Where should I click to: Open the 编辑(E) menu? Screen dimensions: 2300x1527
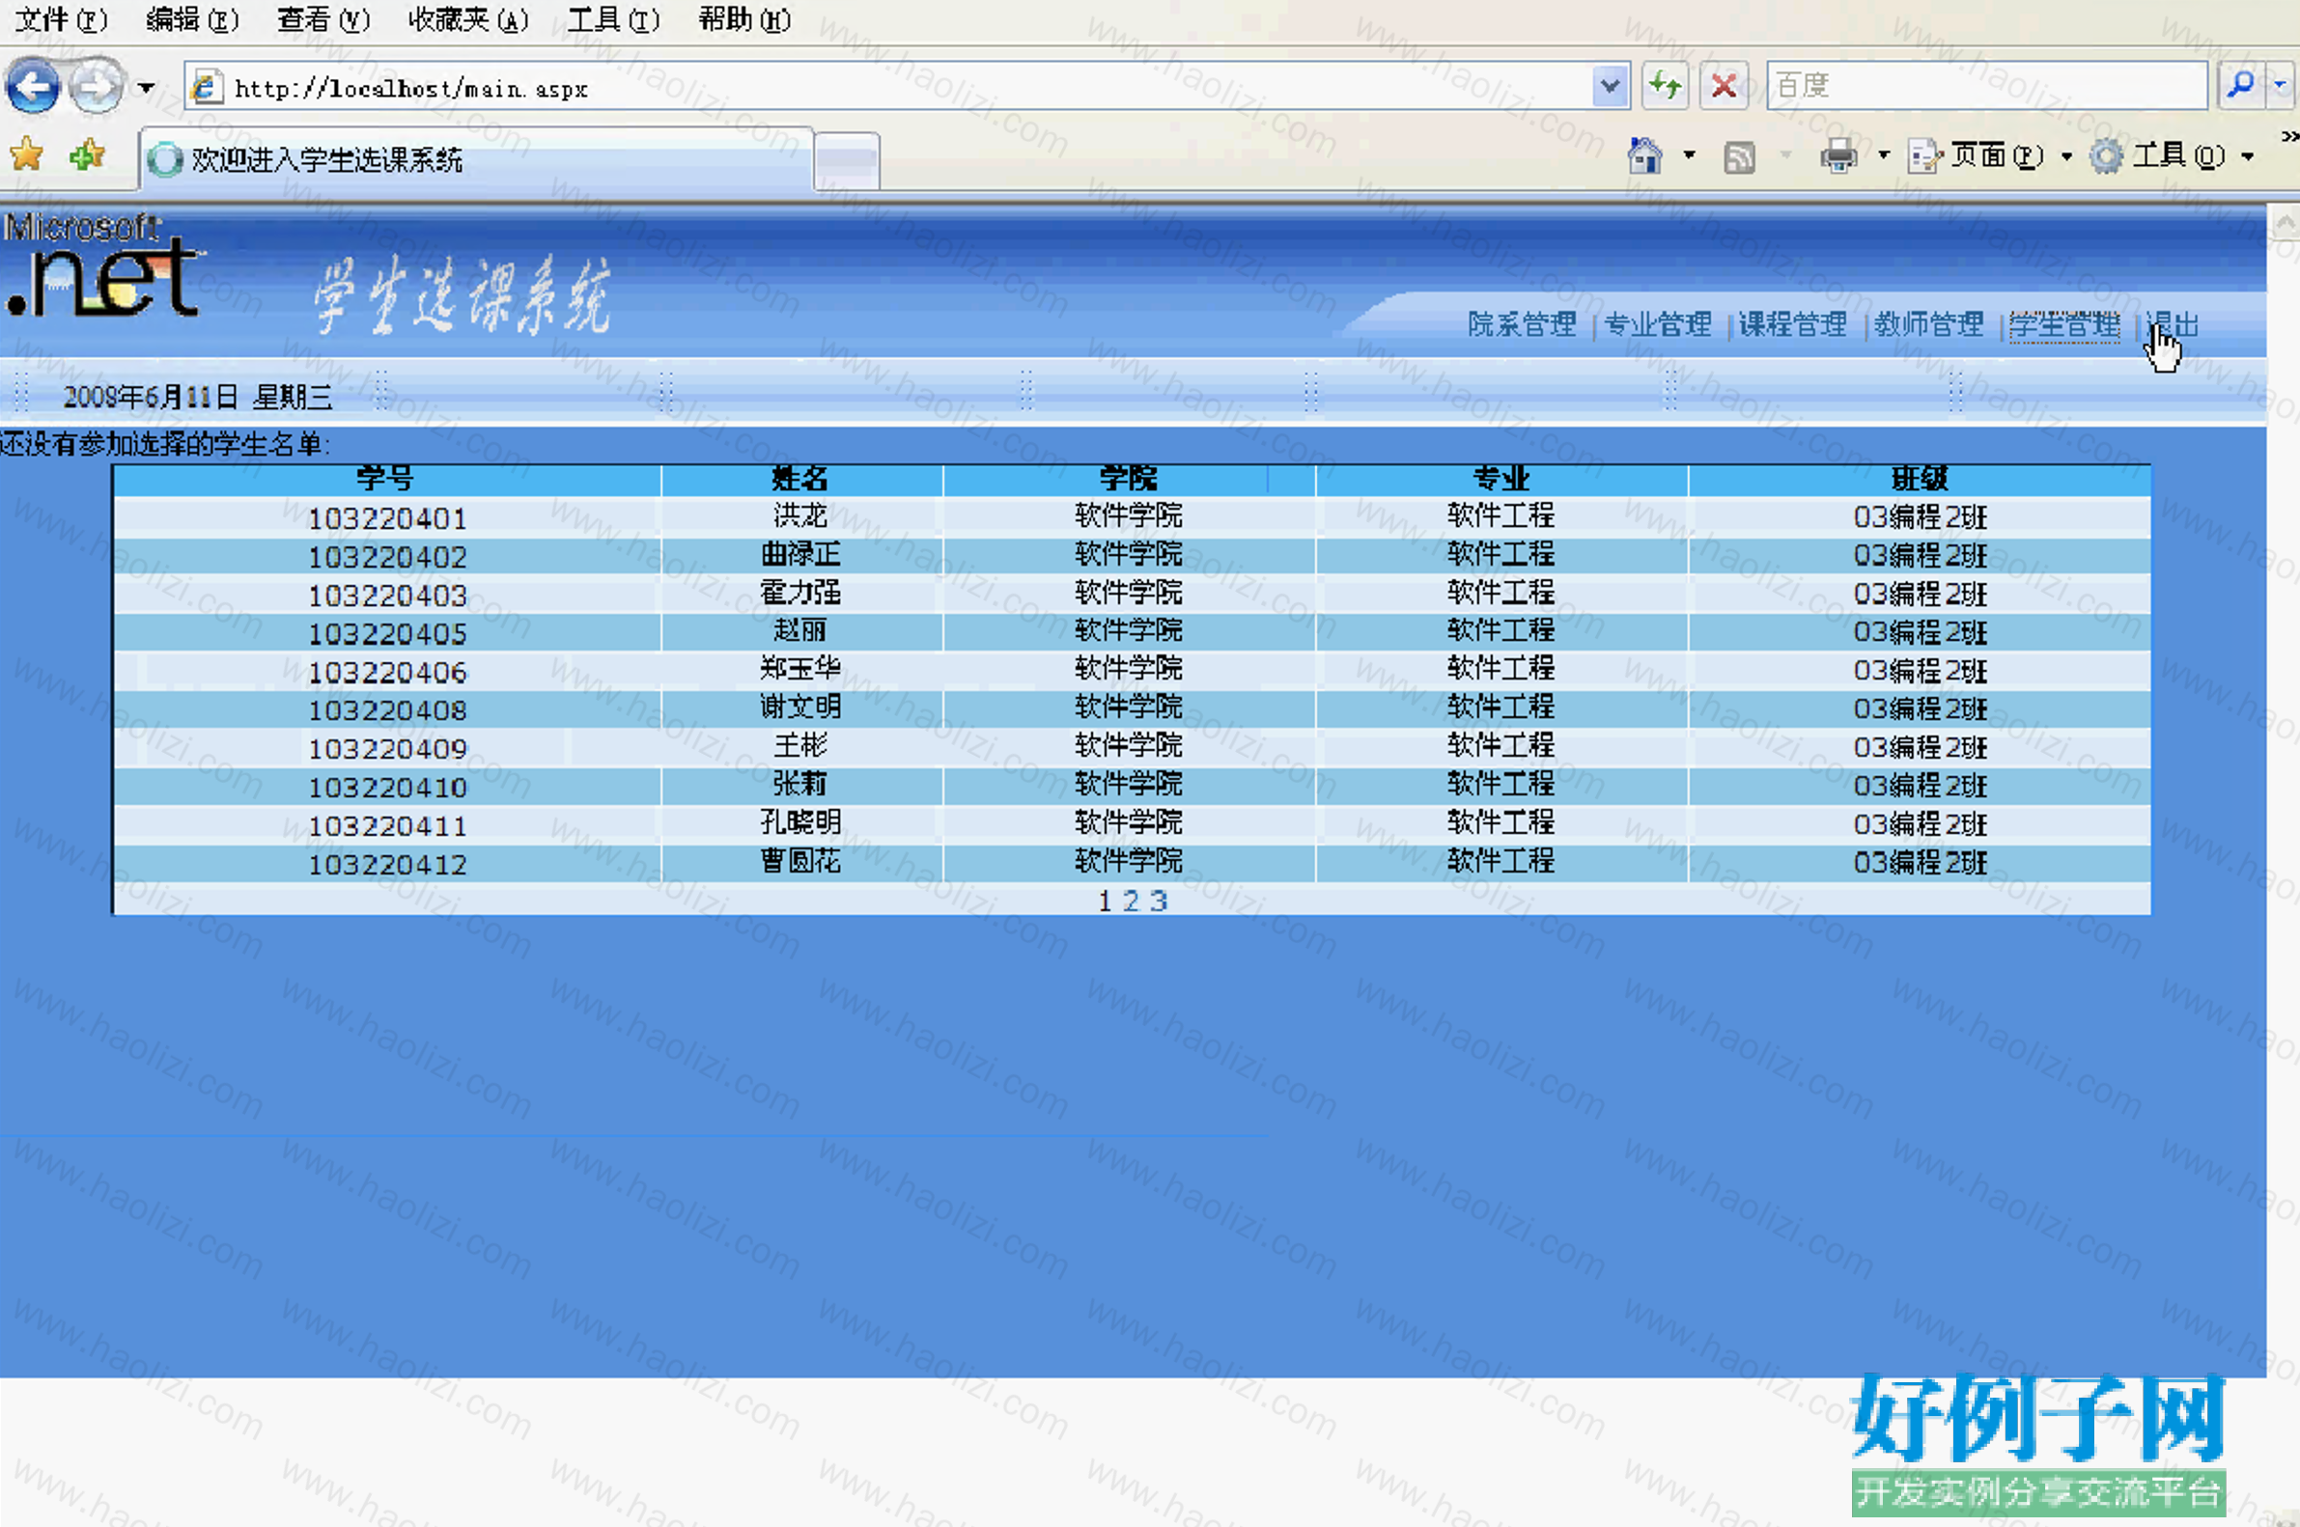click(x=192, y=19)
